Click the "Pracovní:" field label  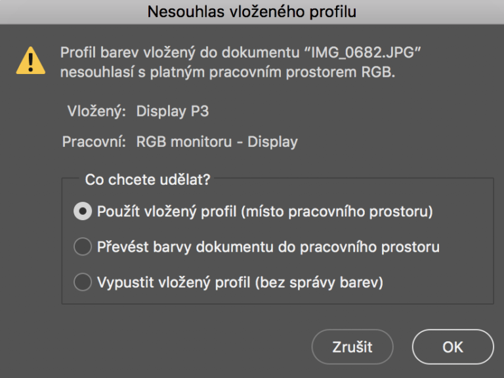click(x=94, y=142)
